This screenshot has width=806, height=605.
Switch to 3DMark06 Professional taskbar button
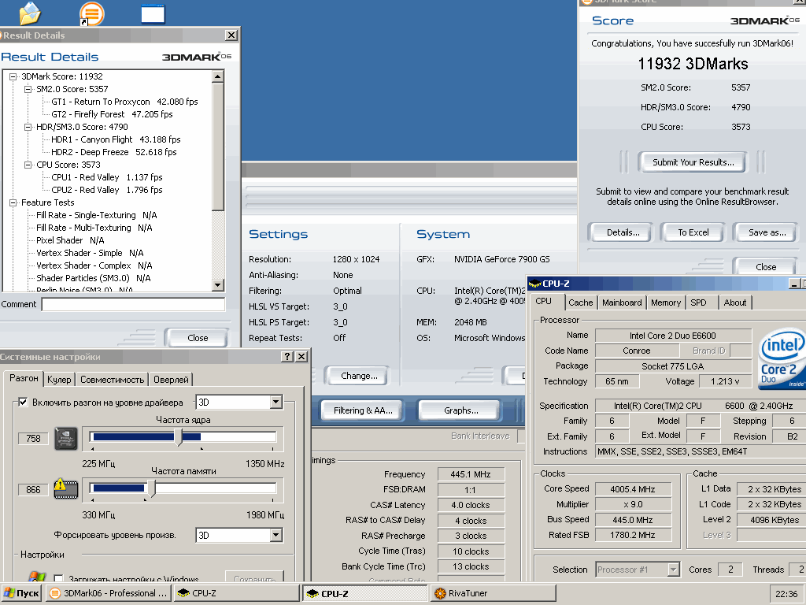click(x=108, y=593)
